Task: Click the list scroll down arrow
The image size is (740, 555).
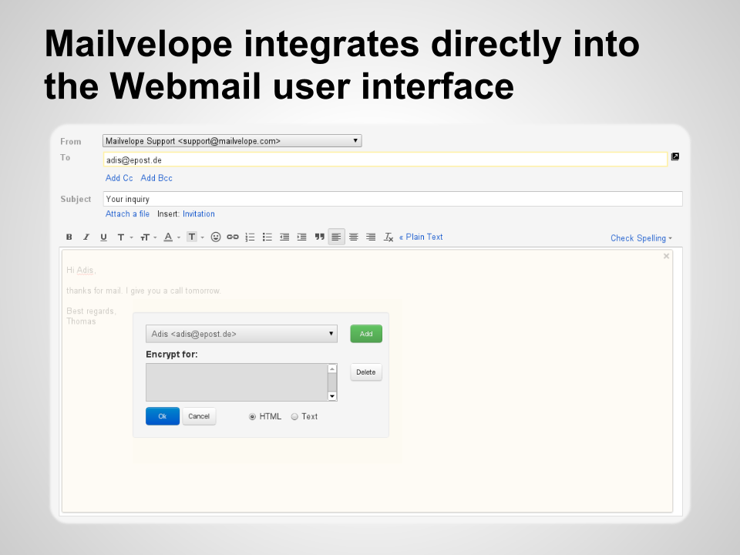Action: [x=332, y=396]
